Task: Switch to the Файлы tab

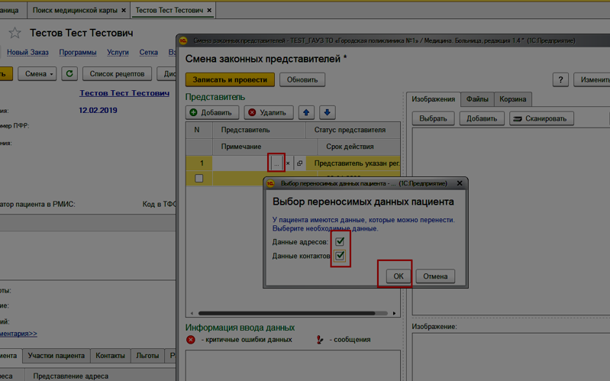Action: coord(477,99)
